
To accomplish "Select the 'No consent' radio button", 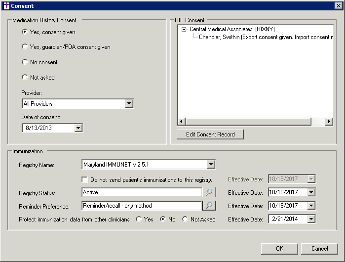I will (x=25, y=62).
